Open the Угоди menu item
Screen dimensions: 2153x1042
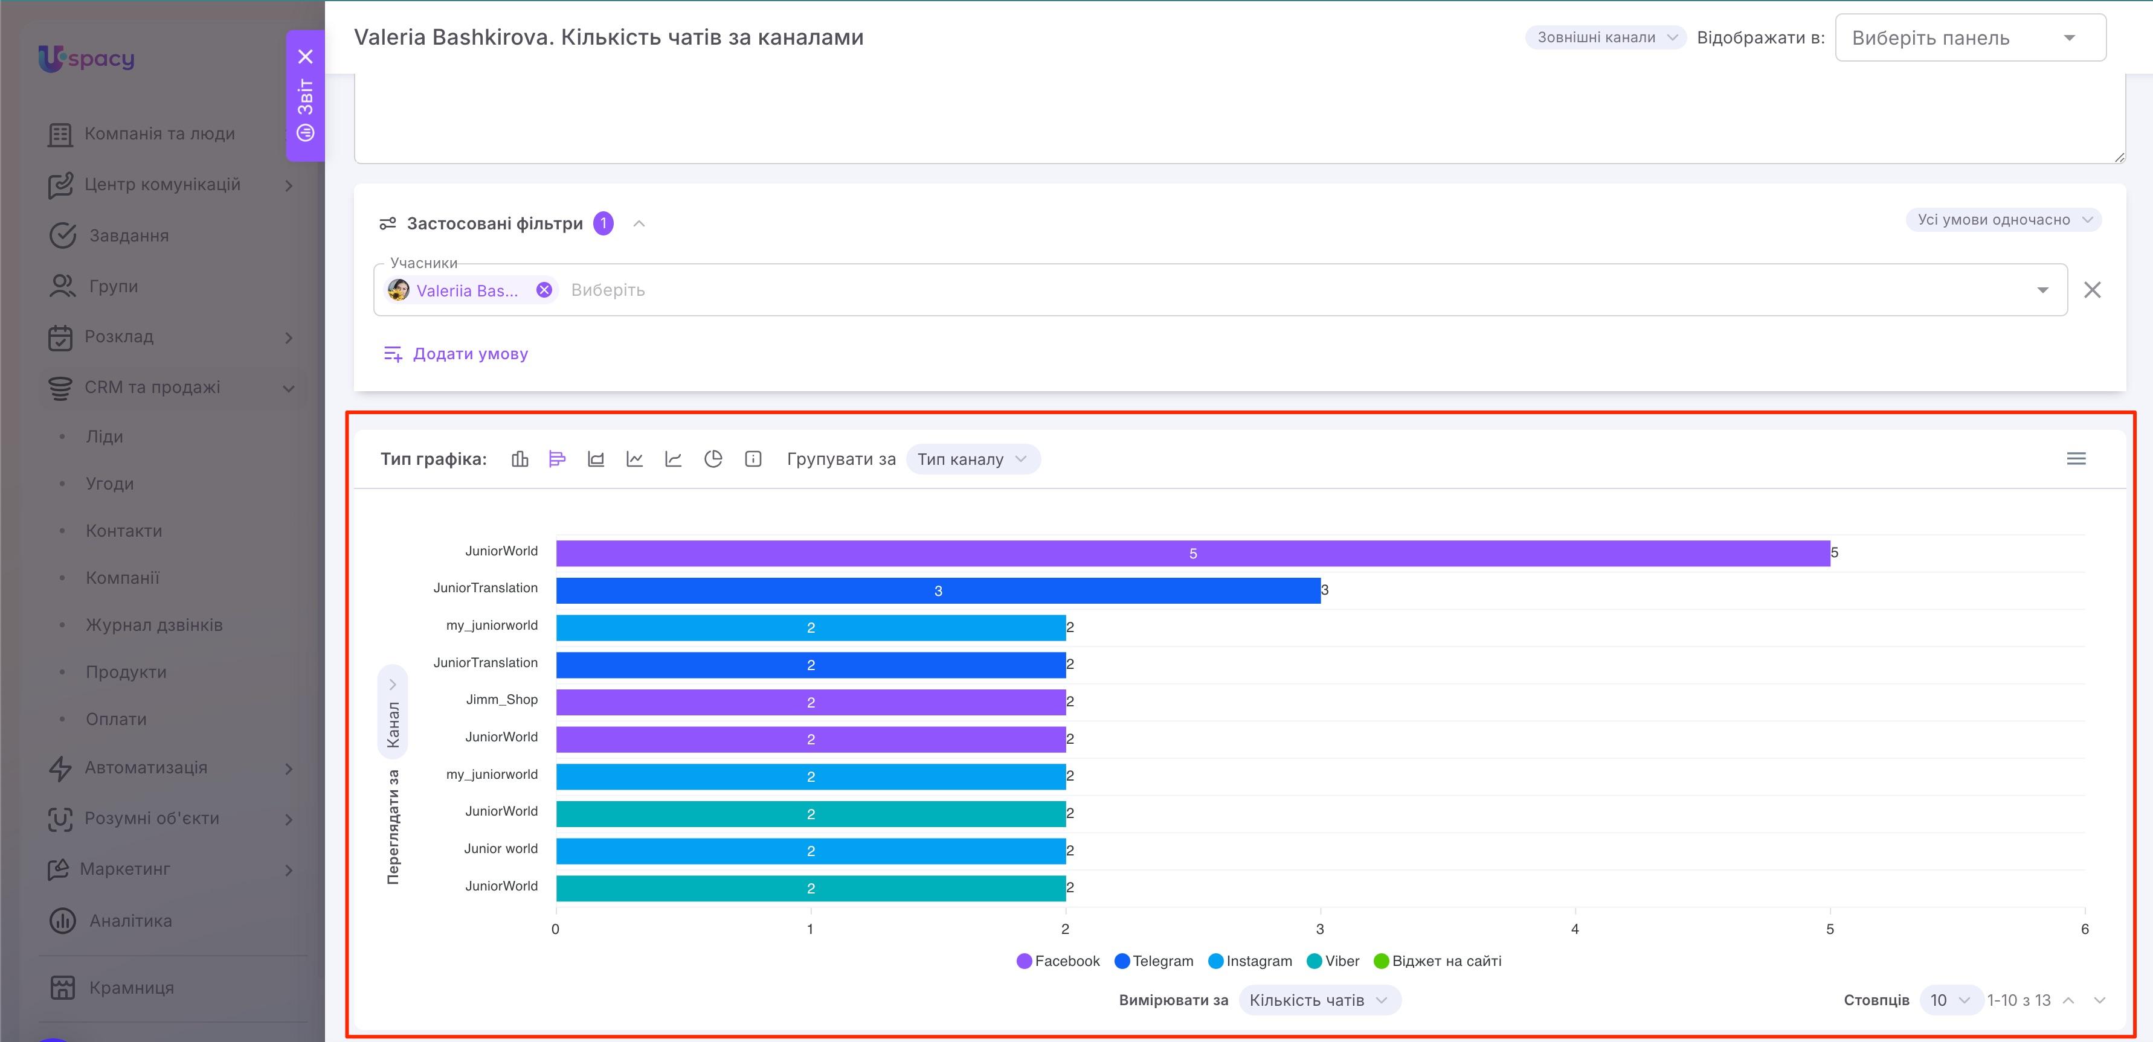(109, 484)
